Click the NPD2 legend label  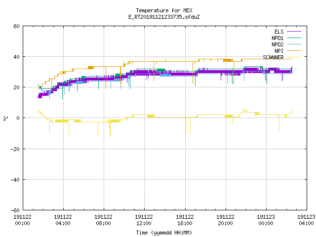click(x=277, y=44)
